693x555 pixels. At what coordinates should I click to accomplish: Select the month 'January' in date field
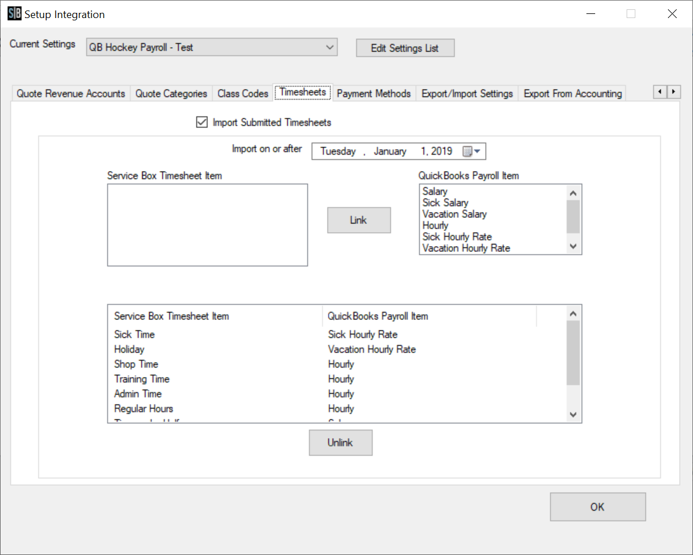coord(390,151)
